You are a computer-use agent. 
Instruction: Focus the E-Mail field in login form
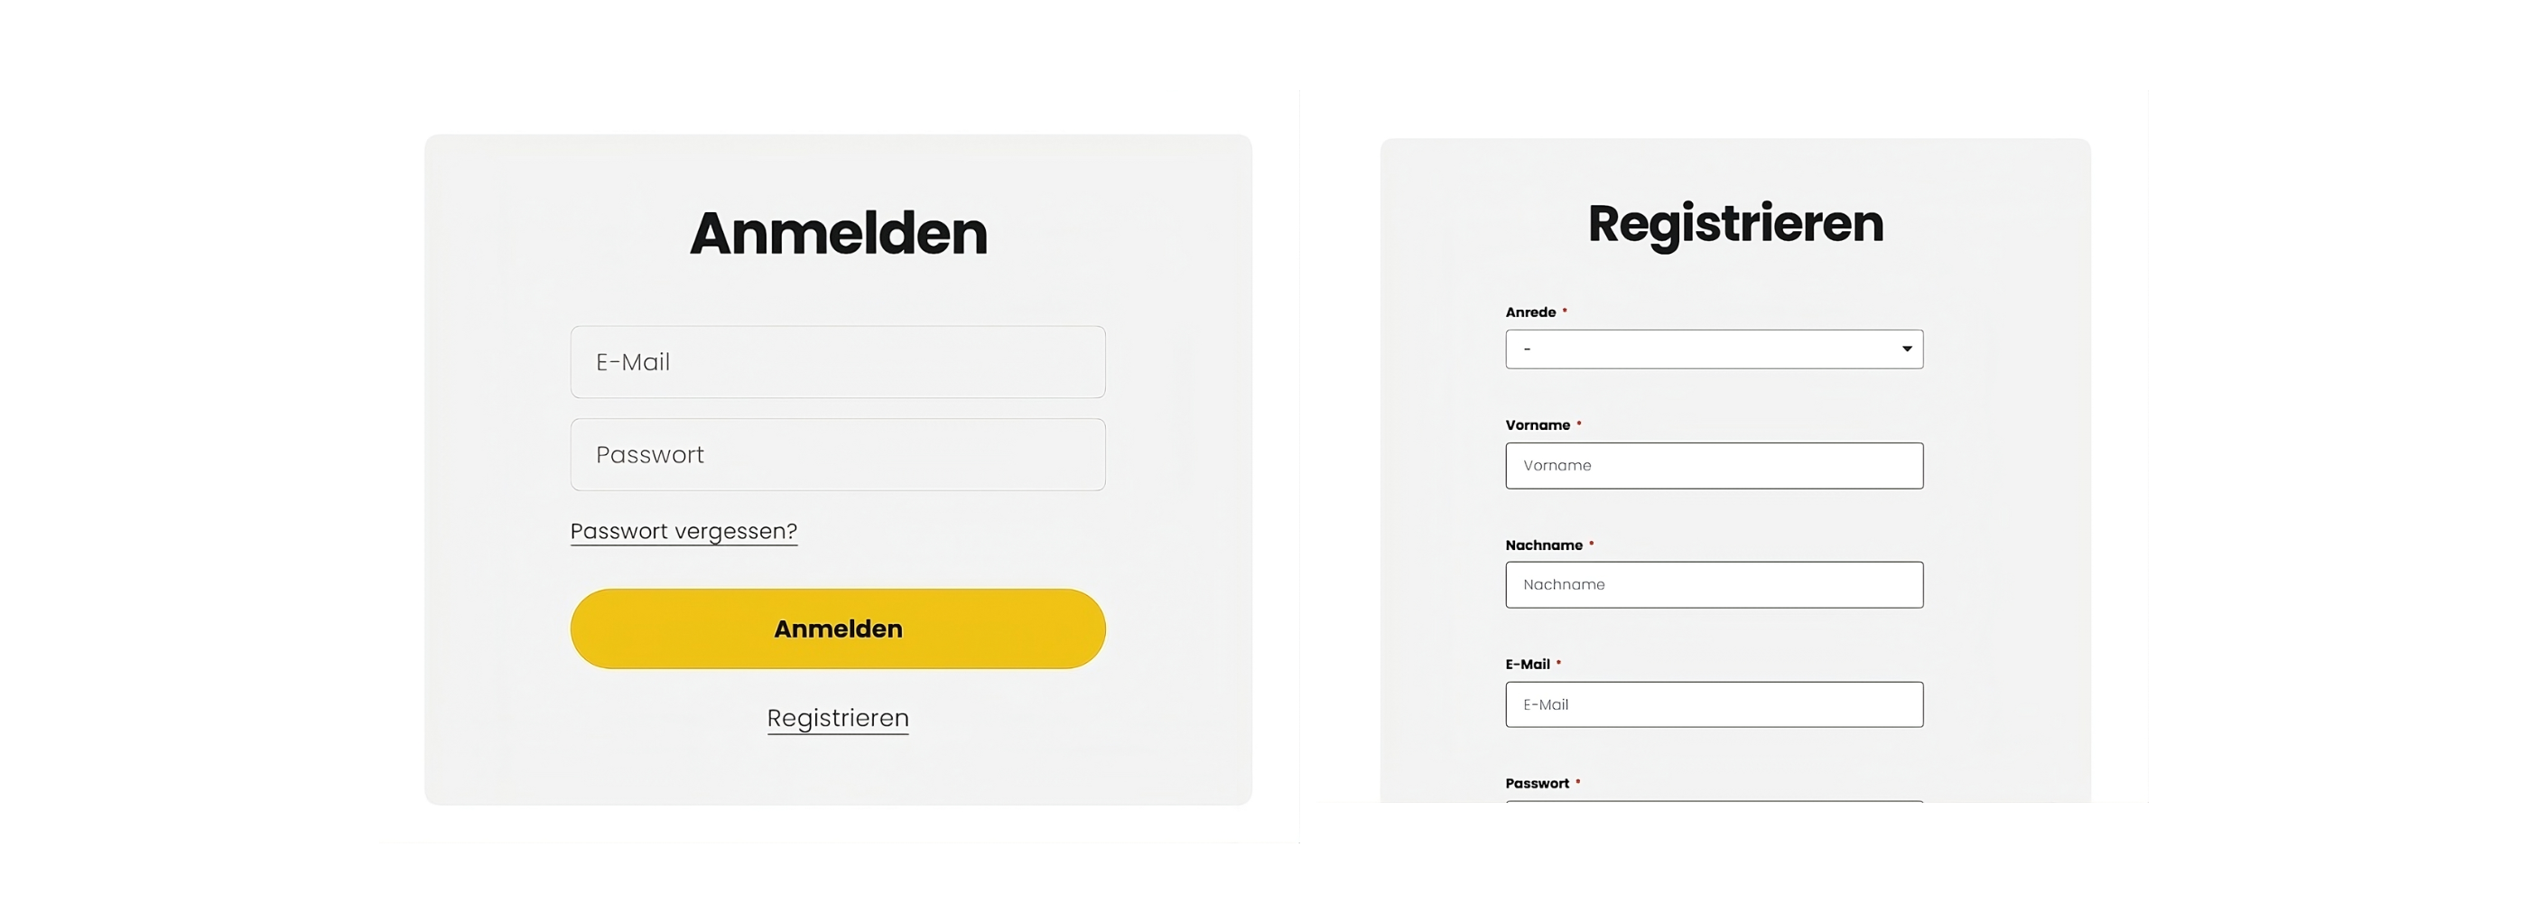837,362
